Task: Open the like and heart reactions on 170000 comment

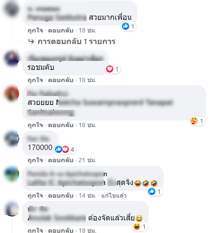Action: point(65,149)
